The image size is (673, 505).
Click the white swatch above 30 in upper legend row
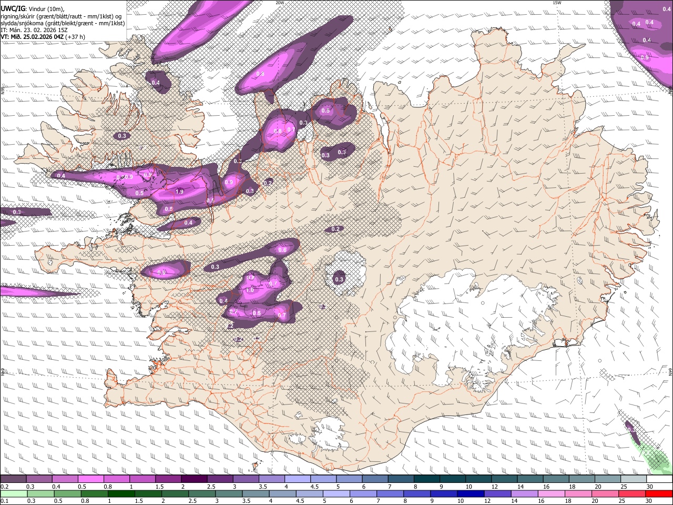tap(660, 479)
